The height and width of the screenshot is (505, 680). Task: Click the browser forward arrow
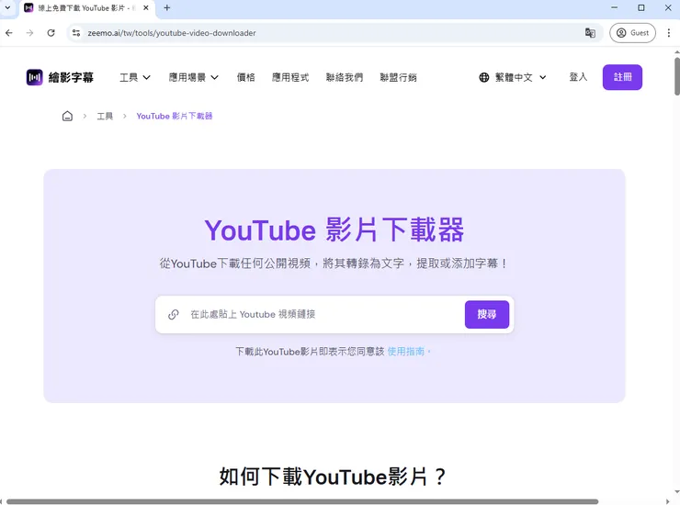click(x=29, y=33)
